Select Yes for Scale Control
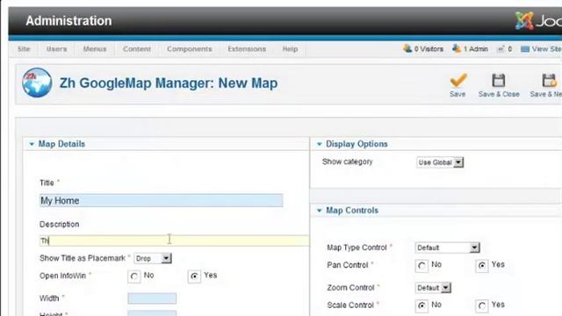The image size is (562, 316). pos(482,305)
